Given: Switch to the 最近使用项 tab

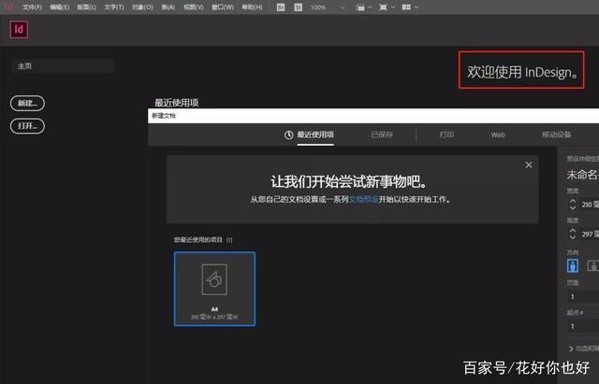Looking at the screenshot, I should pyautogui.click(x=315, y=135).
